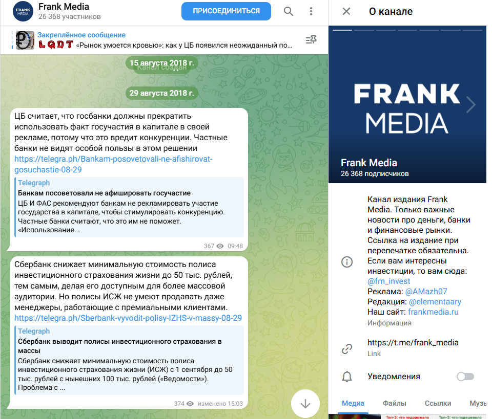This screenshot has width=492, height=419.
Task: Switch to the Файлы tab
Action: coord(395,403)
